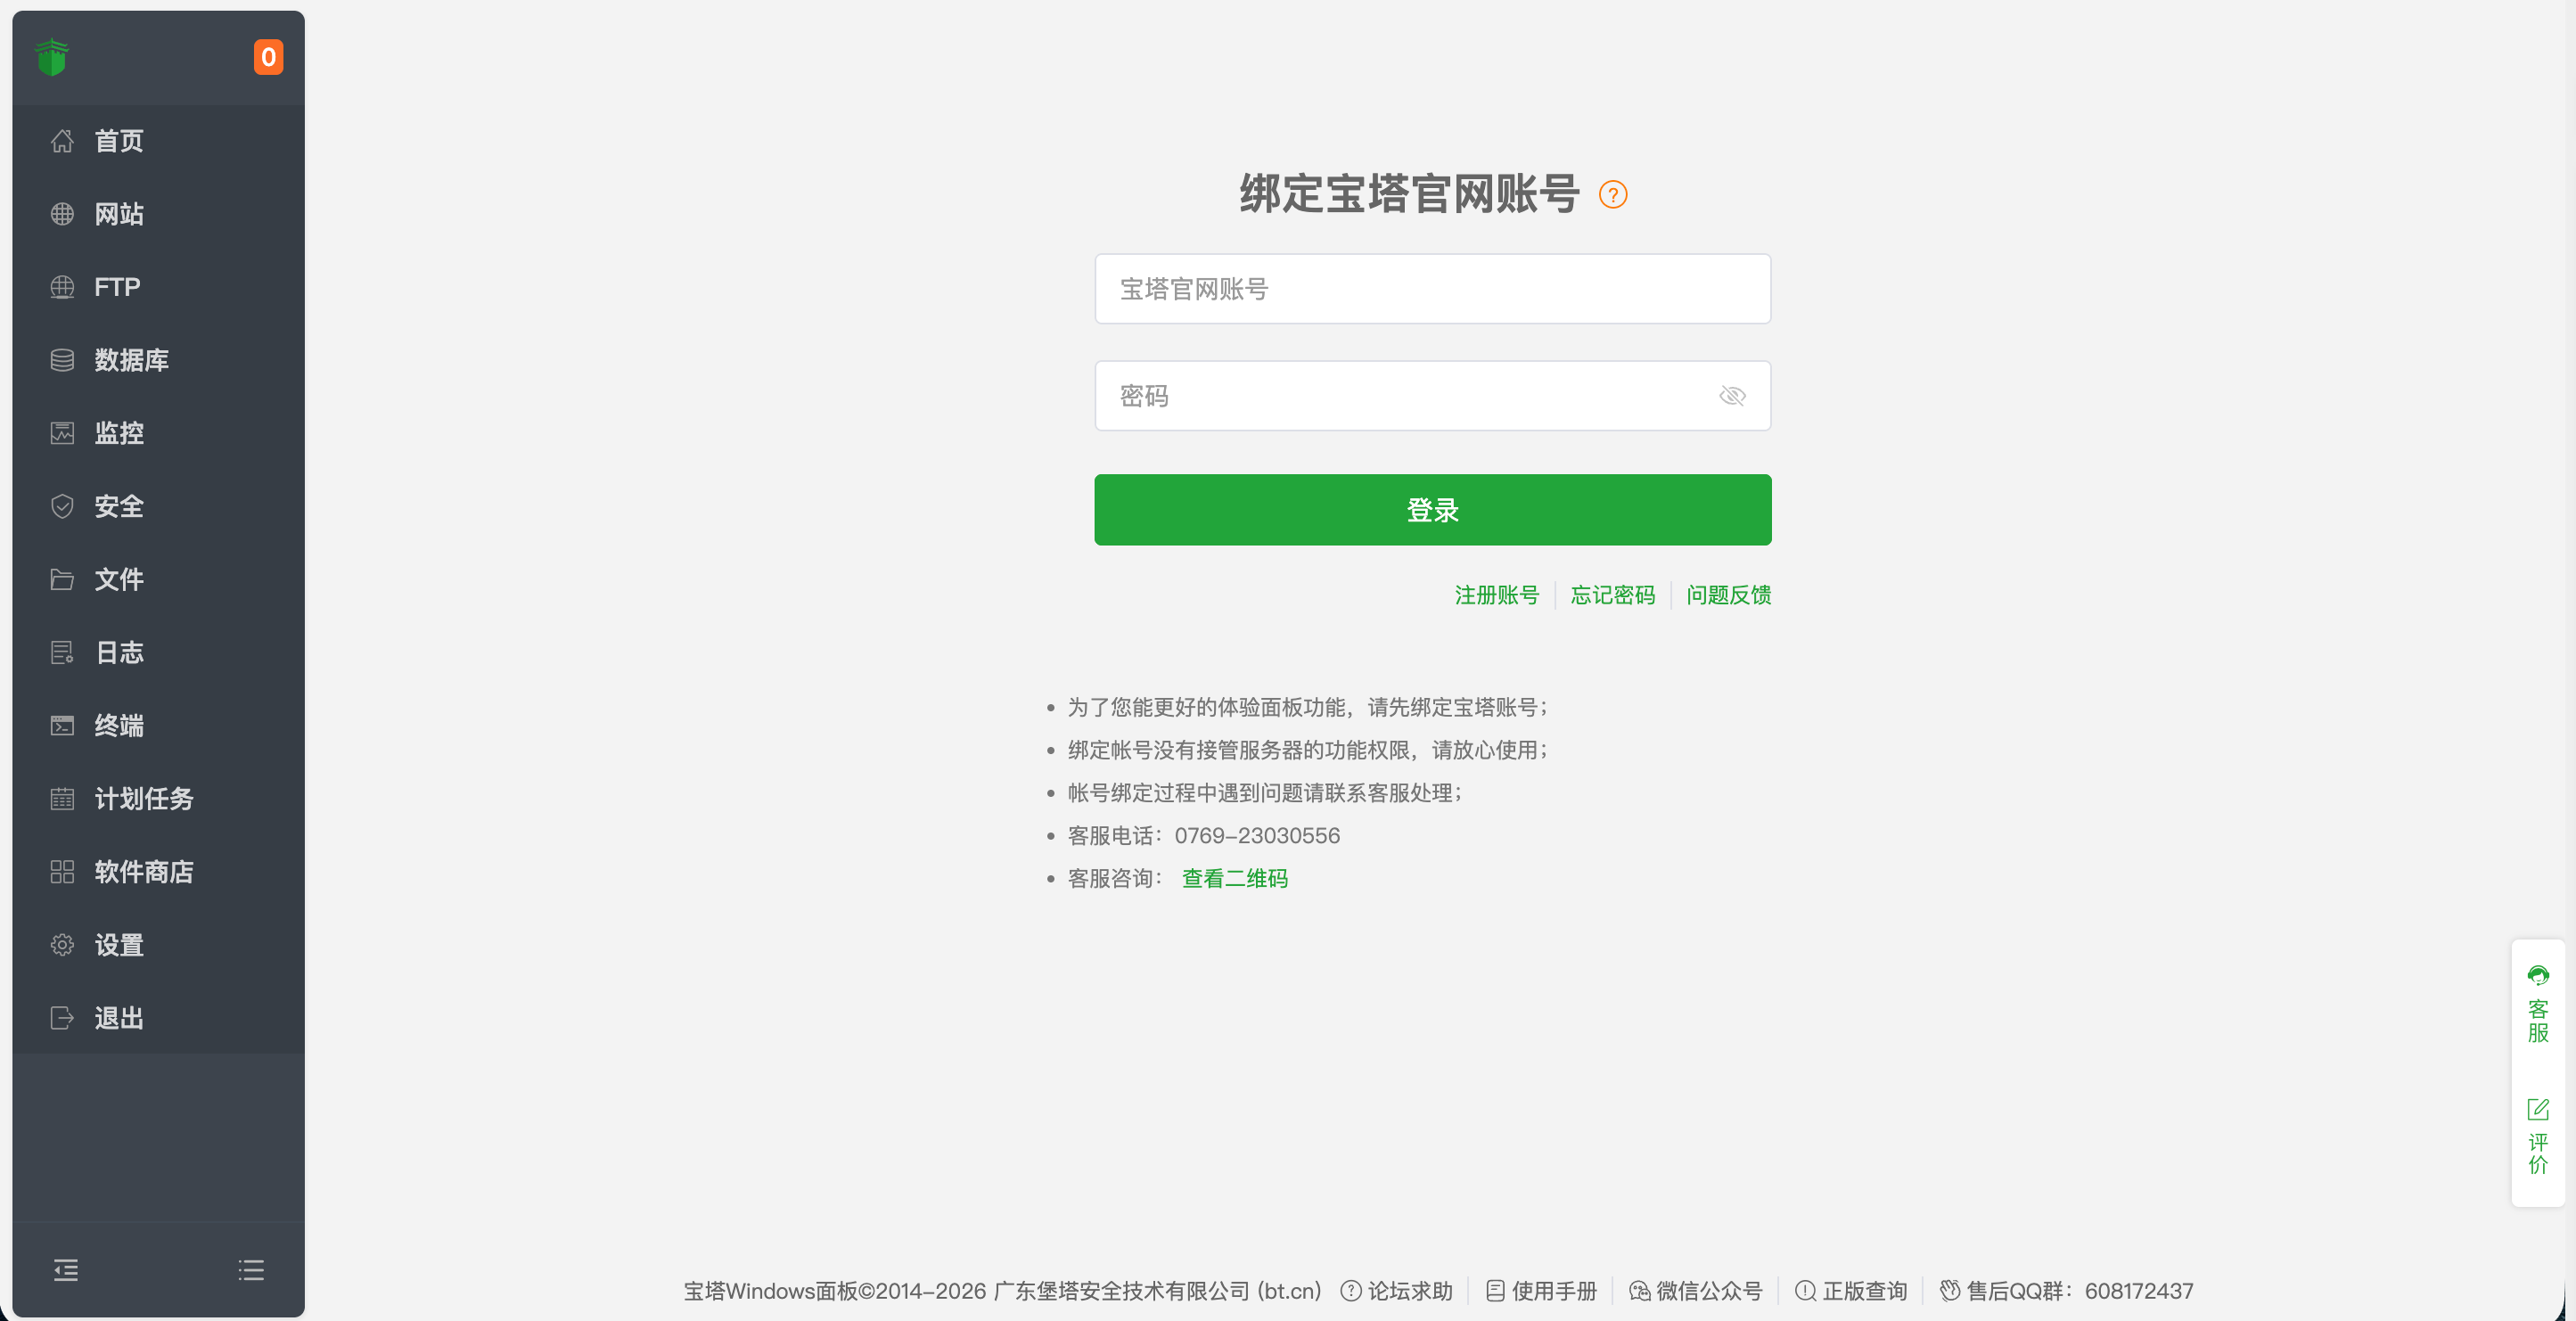Open the 日志 menu item
This screenshot has width=2576, height=1321.
(158, 652)
